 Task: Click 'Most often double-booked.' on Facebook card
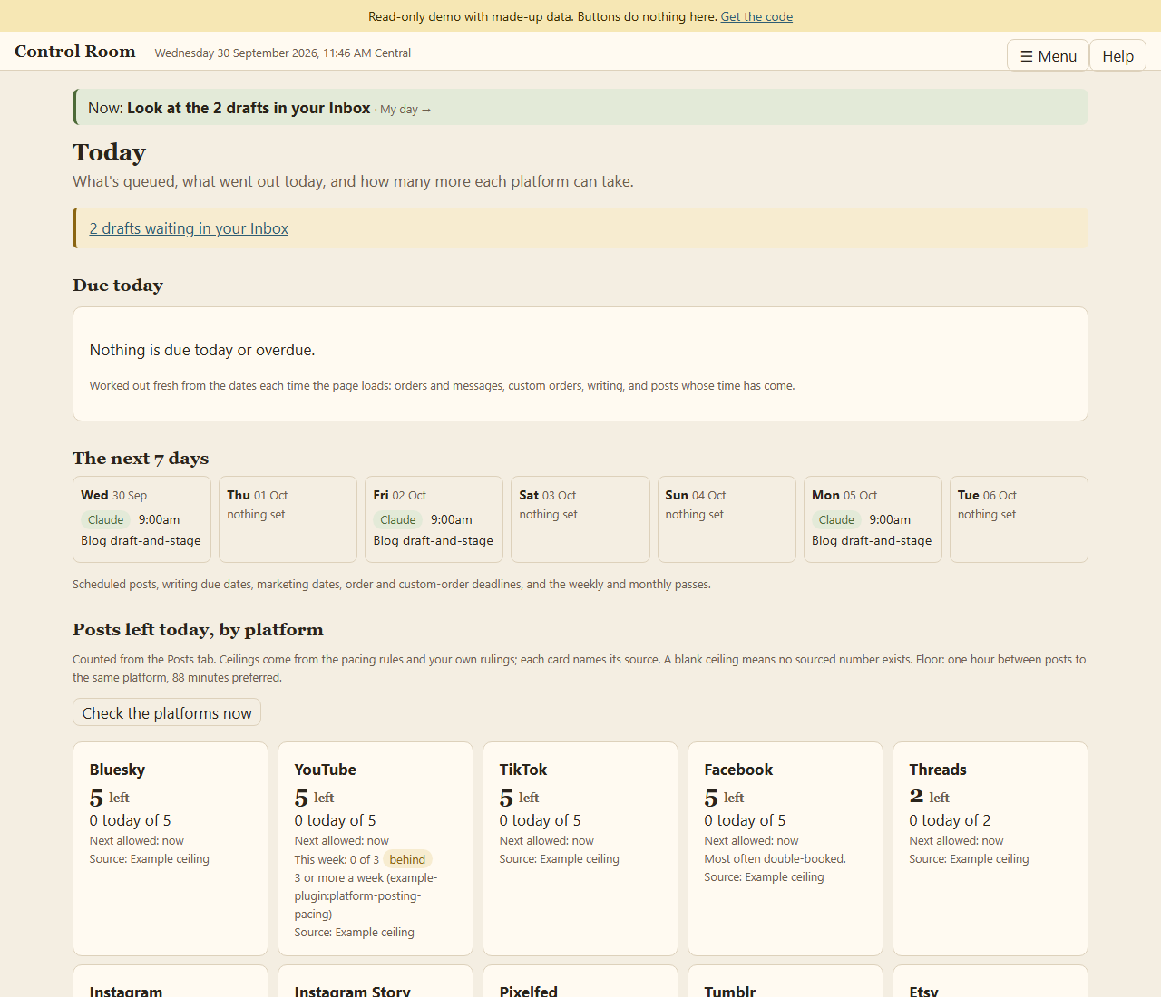pos(775,858)
